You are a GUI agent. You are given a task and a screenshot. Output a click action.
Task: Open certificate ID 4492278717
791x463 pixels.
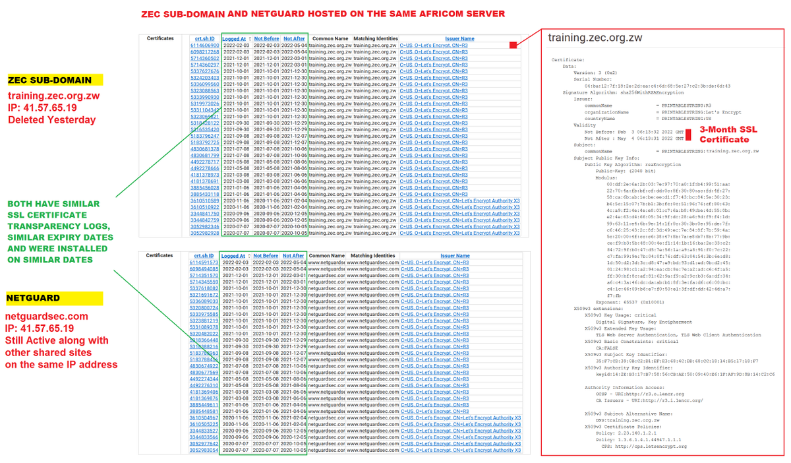coord(204,162)
